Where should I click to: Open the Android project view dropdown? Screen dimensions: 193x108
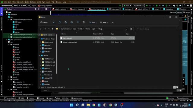pyautogui.click(x=10, y=9)
